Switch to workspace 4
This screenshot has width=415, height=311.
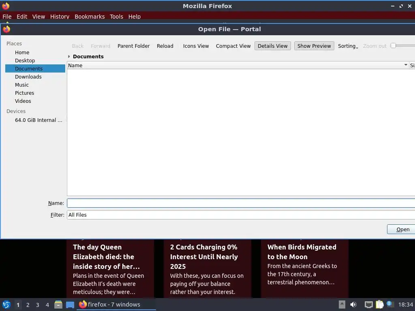coord(47,305)
